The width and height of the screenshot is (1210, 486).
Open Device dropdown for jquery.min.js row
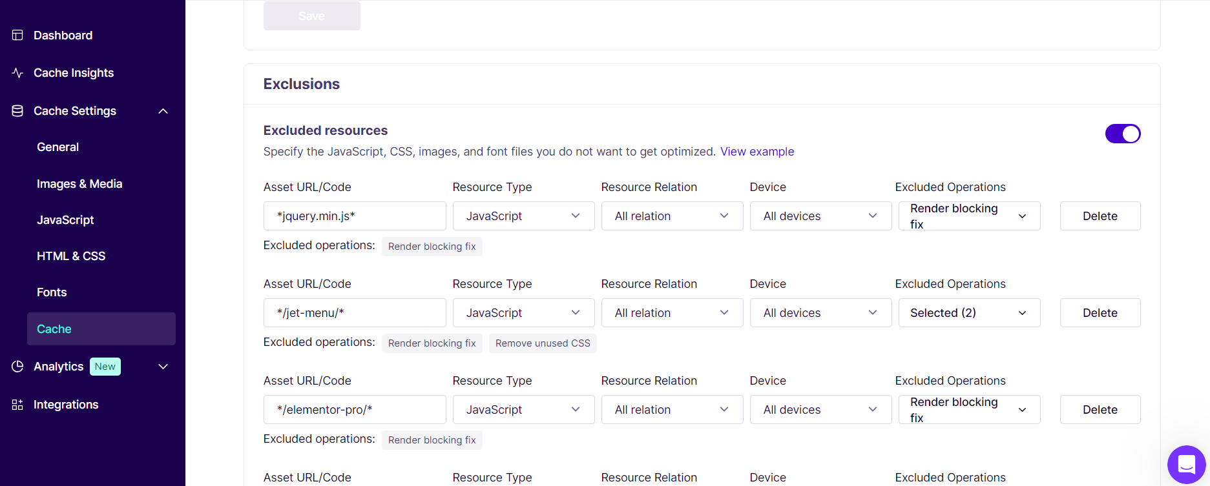click(x=820, y=216)
